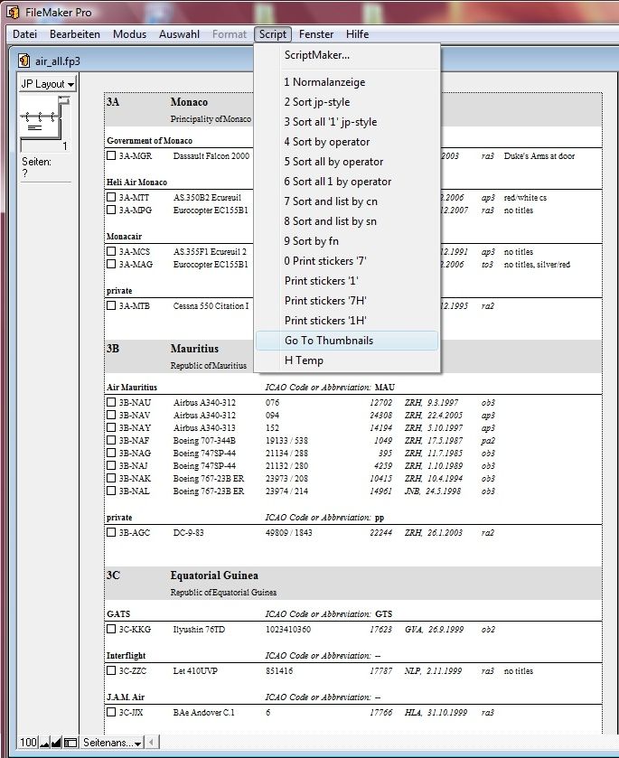Check the box for 3B-AGC
The width and height of the screenshot is (619, 758).
[111, 532]
